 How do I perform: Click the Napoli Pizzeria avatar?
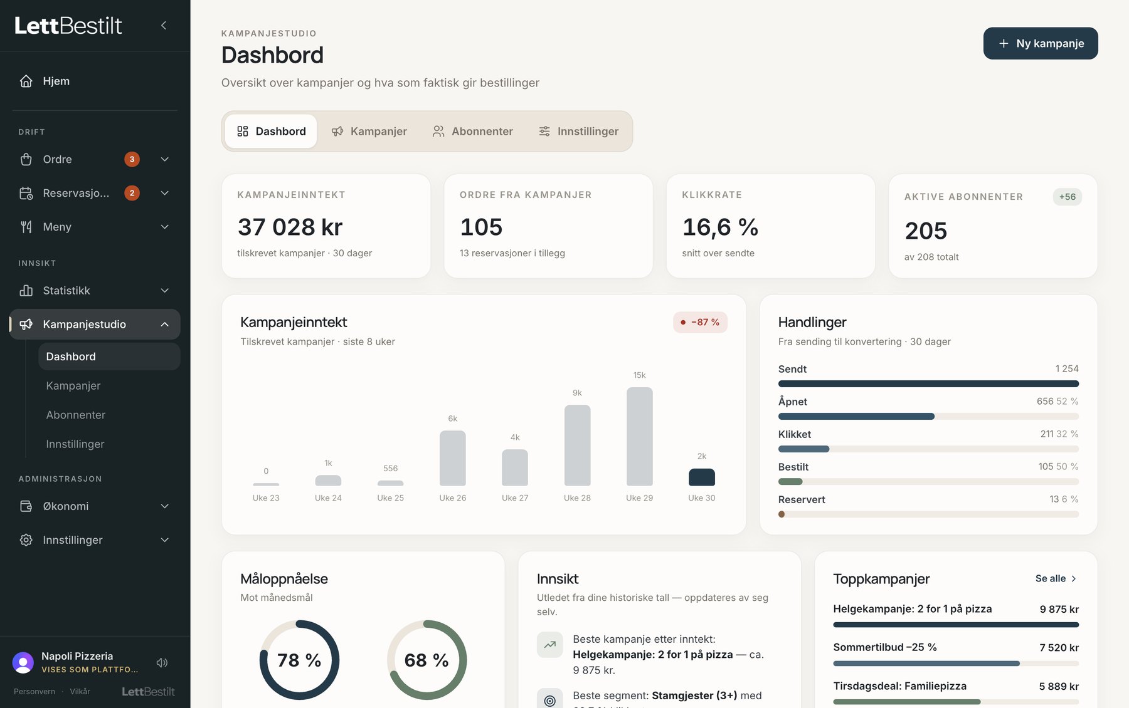[x=23, y=662]
